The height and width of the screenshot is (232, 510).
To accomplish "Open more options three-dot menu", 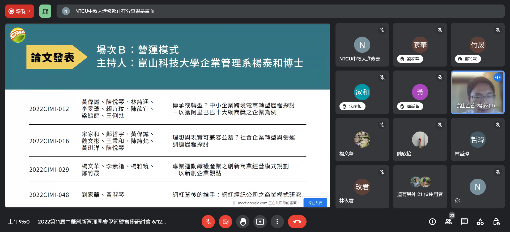I will (x=277, y=222).
